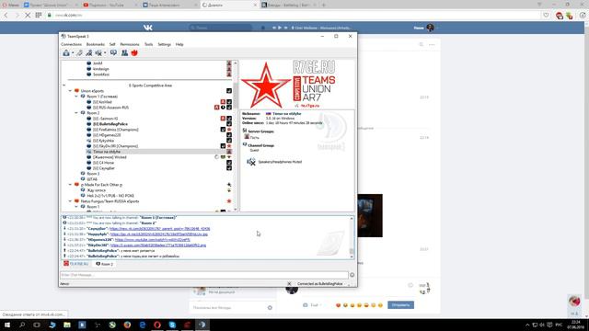Open the Permissions menu
This screenshot has width=589, height=331.
tap(130, 44)
